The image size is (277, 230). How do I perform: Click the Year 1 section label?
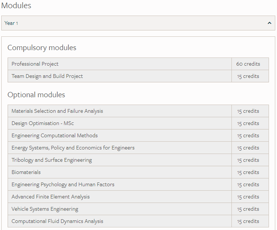point(11,23)
